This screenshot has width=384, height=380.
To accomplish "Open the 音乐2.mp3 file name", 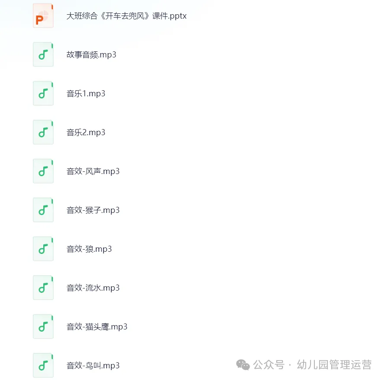I will (86, 132).
